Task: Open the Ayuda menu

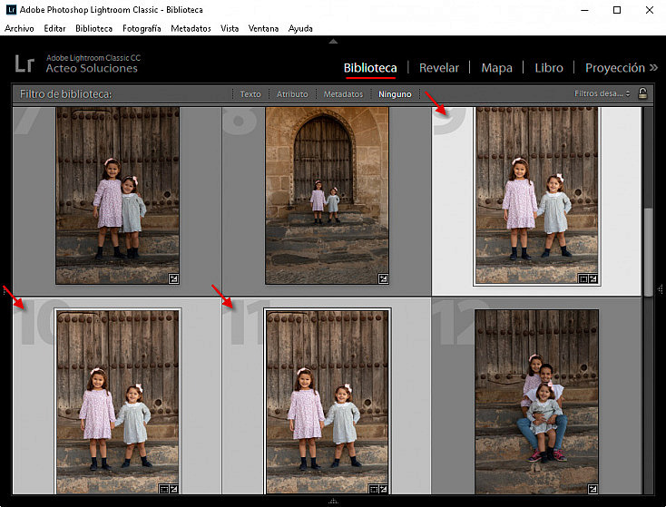Action: pyautogui.click(x=300, y=28)
